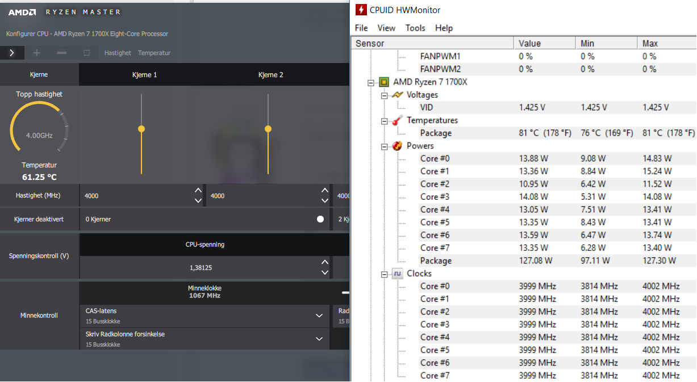Collapse the Powers node
Image resolution: width=697 pixels, height=382 pixels.
385,146
